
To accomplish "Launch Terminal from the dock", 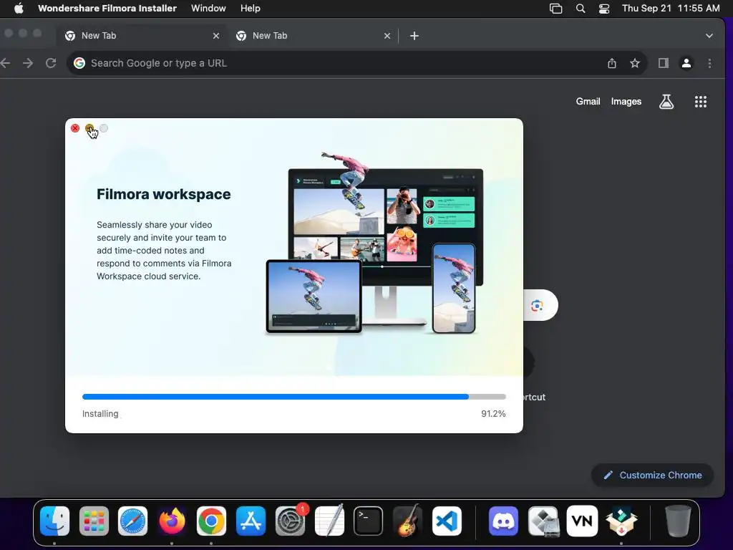I will pyautogui.click(x=369, y=521).
